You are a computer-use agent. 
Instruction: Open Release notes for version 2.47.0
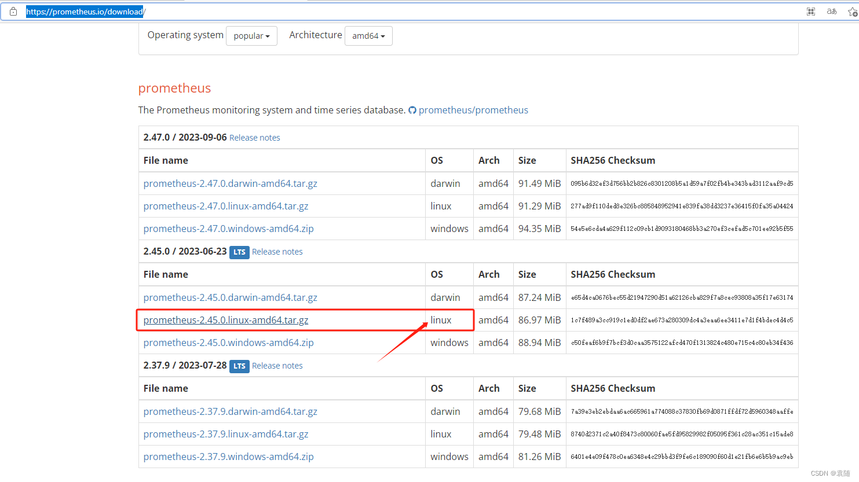point(255,137)
